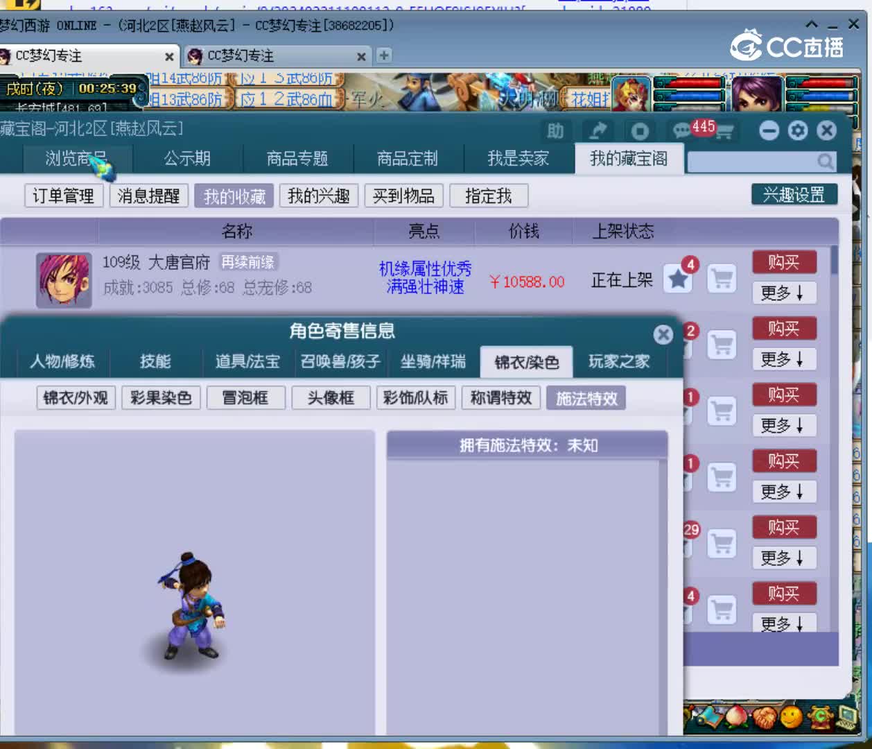This screenshot has width=872, height=749.
Task: Switch to 人物/修炼 tab in popup
Action: 62,361
